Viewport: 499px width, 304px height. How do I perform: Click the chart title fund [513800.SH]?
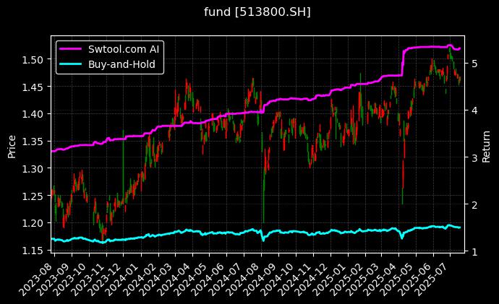click(x=249, y=12)
